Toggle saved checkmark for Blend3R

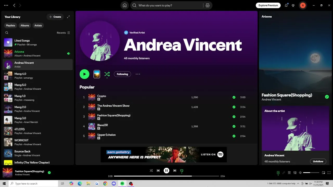(234, 126)
